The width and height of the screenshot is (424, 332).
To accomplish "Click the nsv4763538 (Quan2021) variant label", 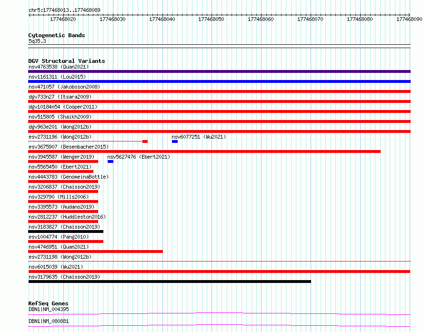I will [59, 67].
